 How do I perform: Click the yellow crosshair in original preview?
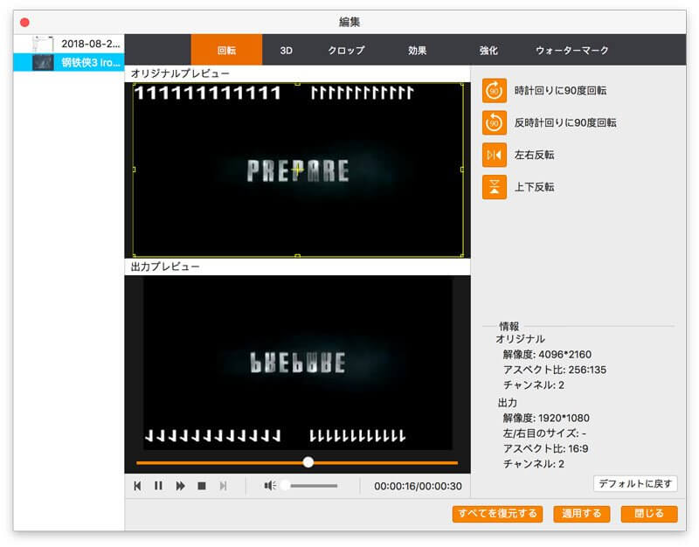tap(297, 170)
